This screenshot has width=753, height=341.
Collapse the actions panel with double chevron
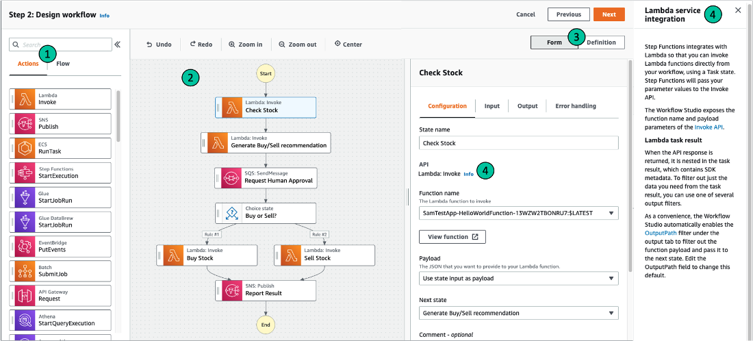click(x=117, y=45)
